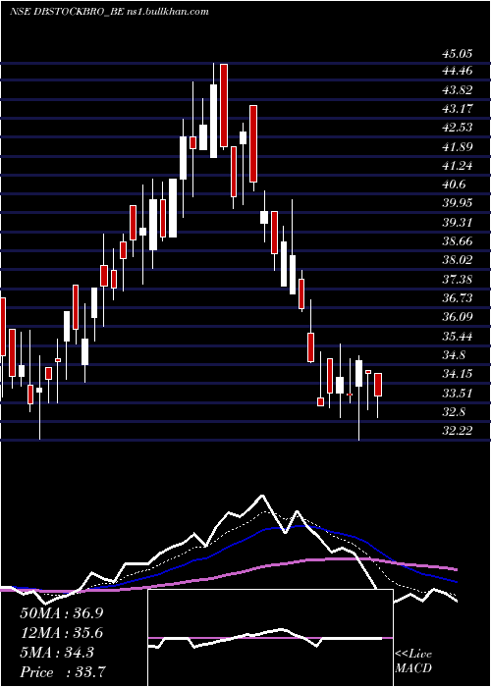Click the NSE DBSTOCKBRO_BE chart title
Screen dimensions: 491x687
coord(109,12)
